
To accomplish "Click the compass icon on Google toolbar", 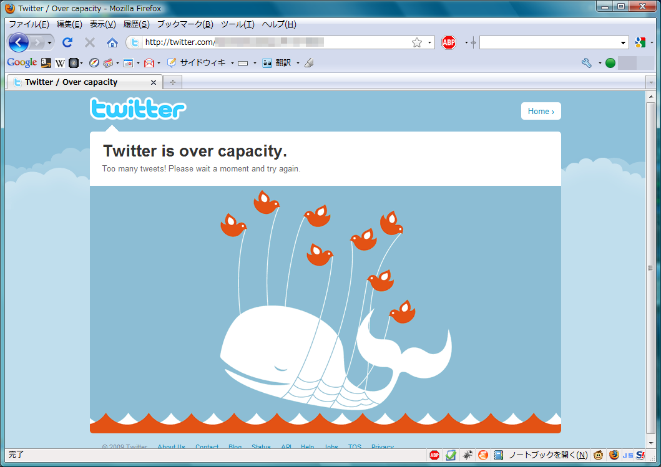I will pos(94,63).
